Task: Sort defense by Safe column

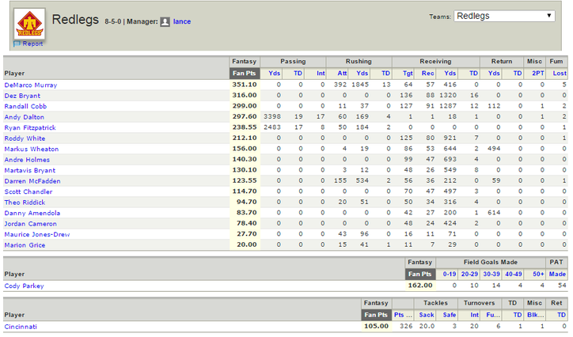Action: (x=450, y=315)
